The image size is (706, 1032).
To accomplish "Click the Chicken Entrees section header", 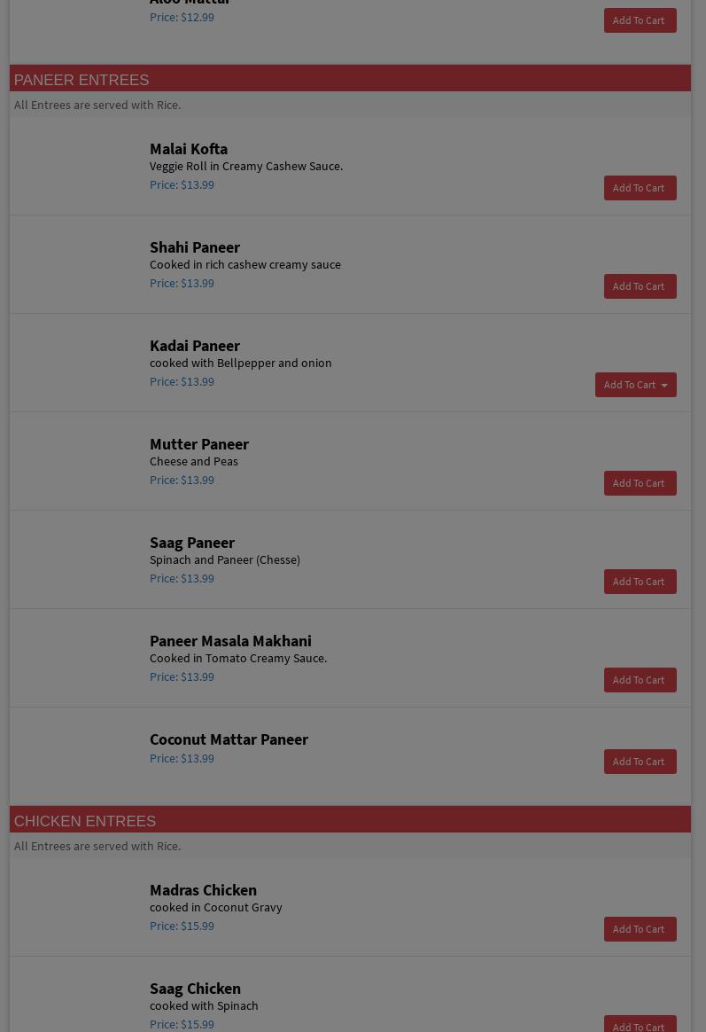I will pos(85,821).
